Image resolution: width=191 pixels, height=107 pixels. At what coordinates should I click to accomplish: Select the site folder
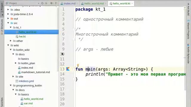pos(21,77)
